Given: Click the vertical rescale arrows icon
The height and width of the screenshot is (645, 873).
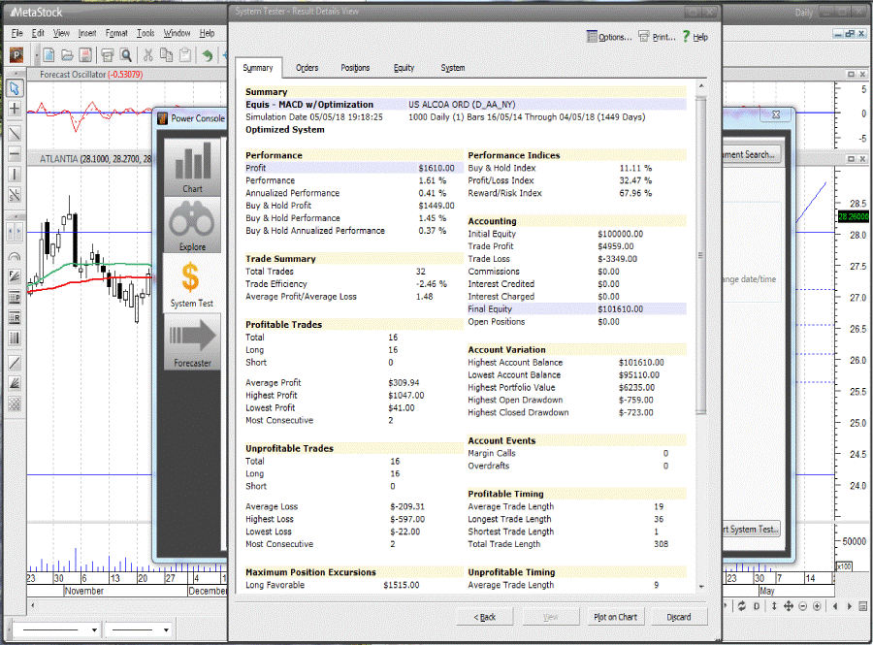Looking at the screenshot, I should 773,606.
